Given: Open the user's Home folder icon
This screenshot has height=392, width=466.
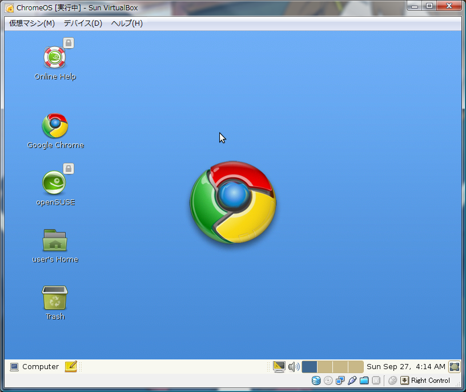Looking at the screenshot, I should [55, 240].
